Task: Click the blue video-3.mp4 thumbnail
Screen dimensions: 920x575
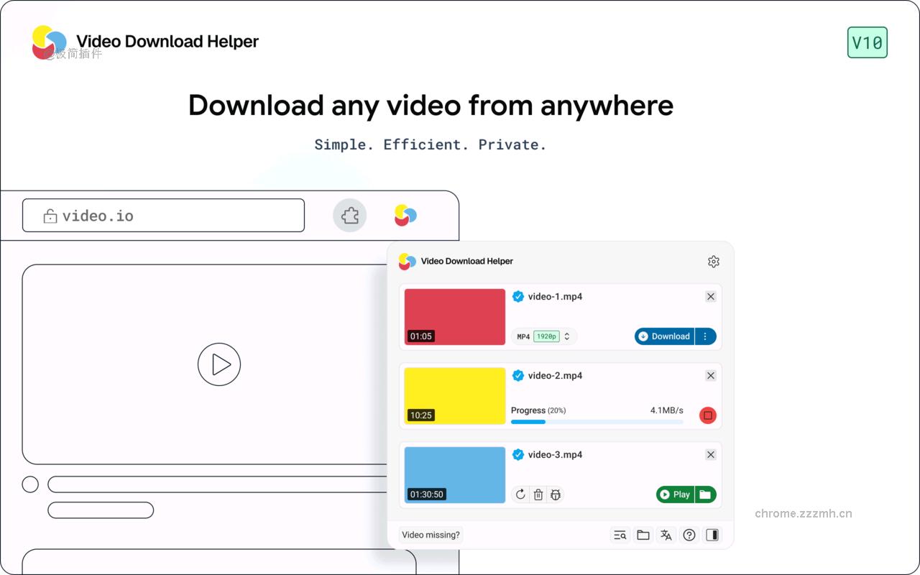Action: (x=455, y=475)
